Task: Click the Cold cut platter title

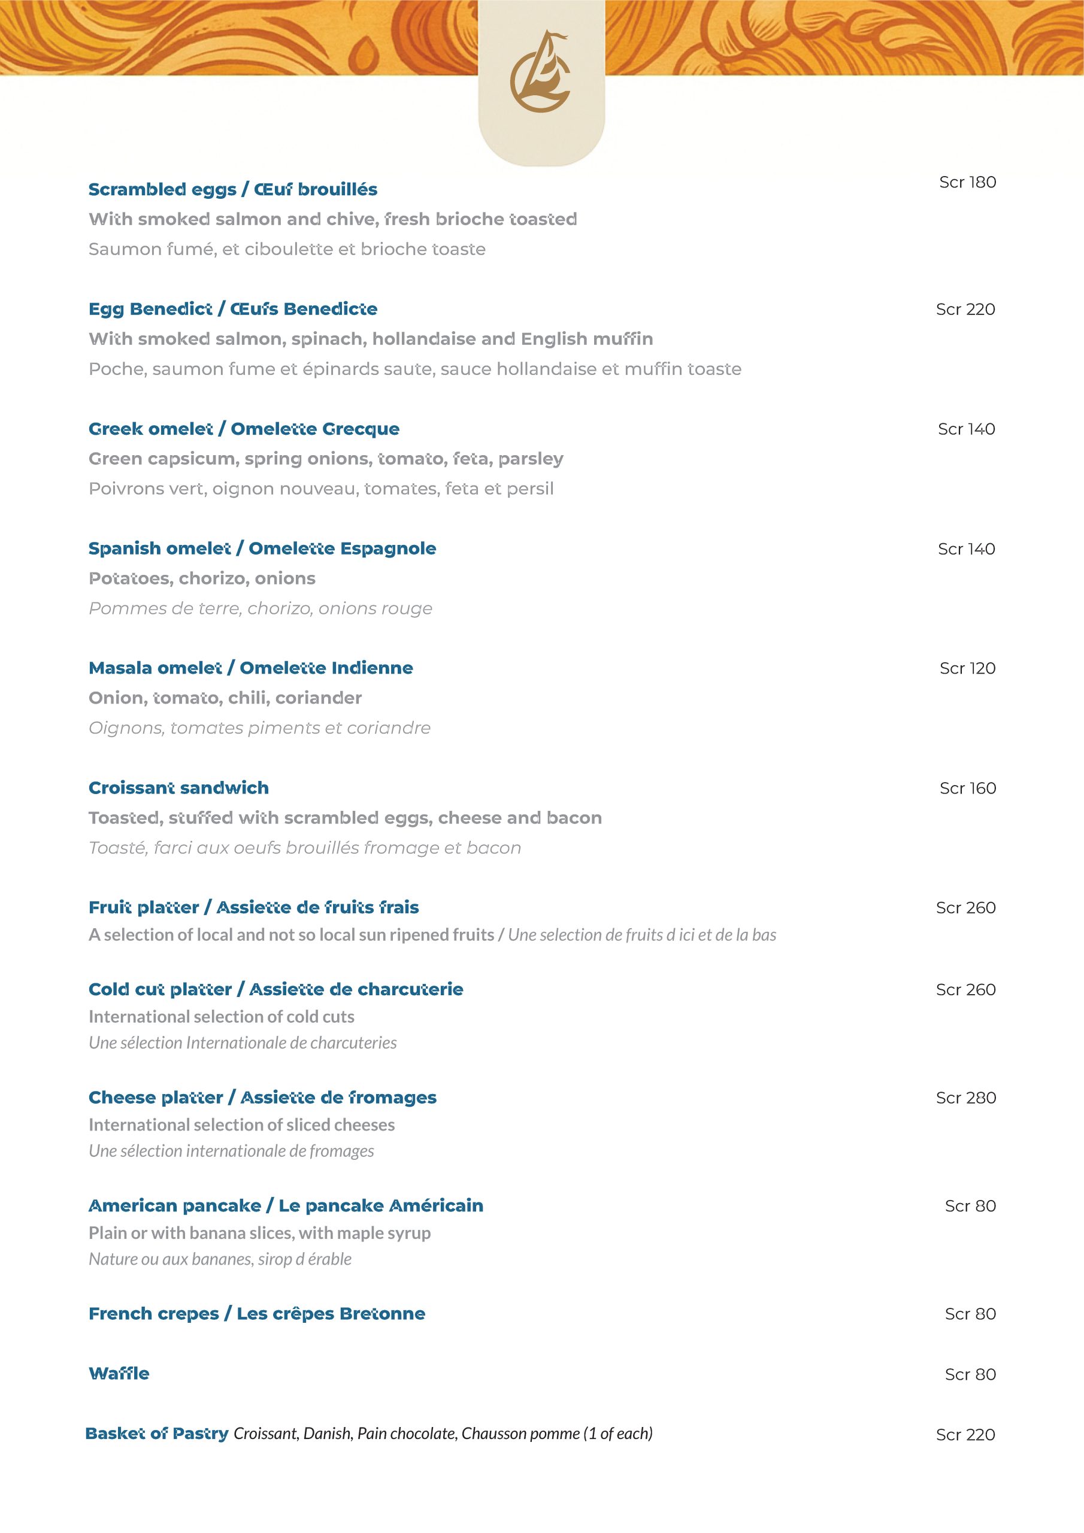Action: click(x=275, y=989)
